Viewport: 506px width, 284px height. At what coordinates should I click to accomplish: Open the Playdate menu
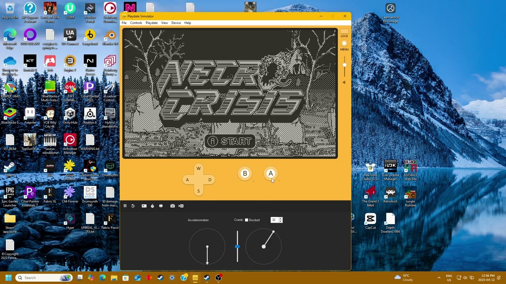tap(151, 23)
